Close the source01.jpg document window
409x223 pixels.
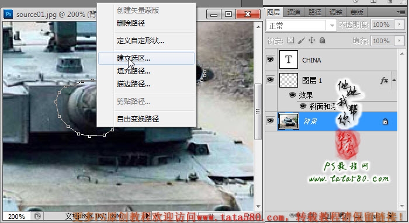point(248,14)
